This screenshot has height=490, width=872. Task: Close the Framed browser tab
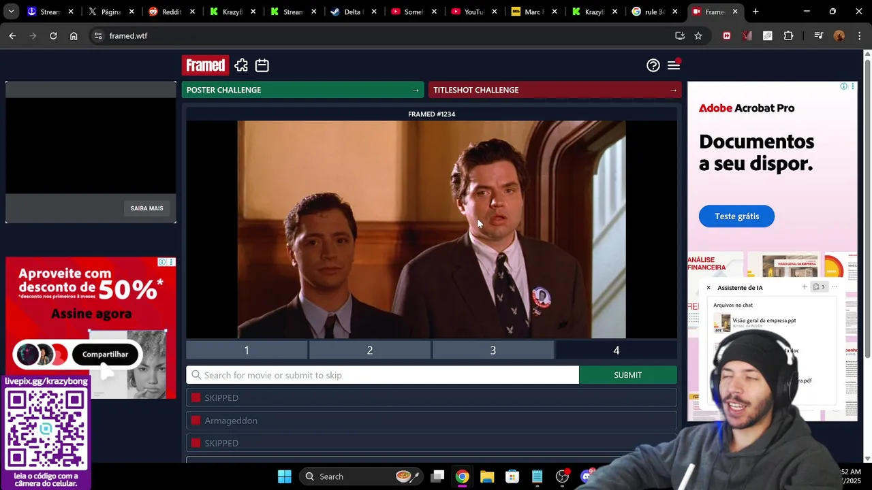click(735, 12)
